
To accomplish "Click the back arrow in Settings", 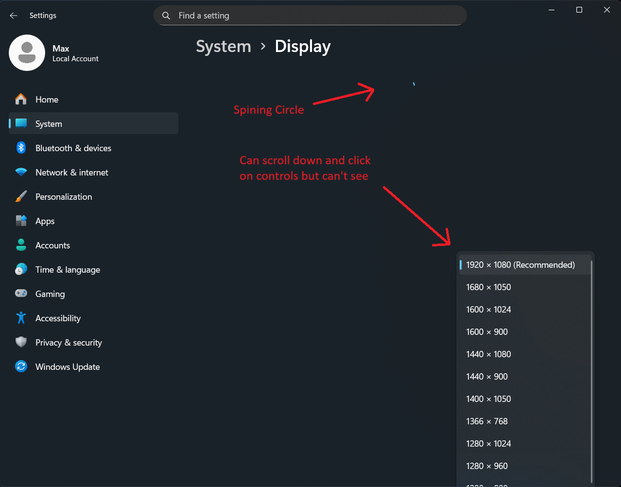I will (x=14, y=16).
